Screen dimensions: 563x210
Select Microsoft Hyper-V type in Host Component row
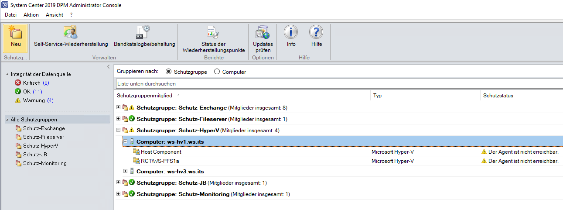(392, 152)
